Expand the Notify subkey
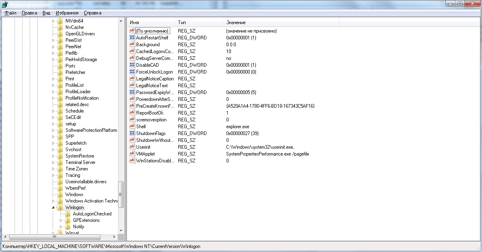482x252 pixels. pyautogui.click(x=61, y=227)
